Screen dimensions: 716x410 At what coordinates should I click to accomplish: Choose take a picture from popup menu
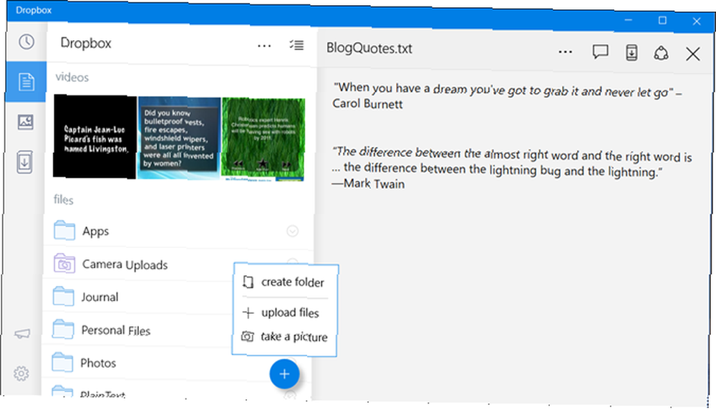click(286, 337)
